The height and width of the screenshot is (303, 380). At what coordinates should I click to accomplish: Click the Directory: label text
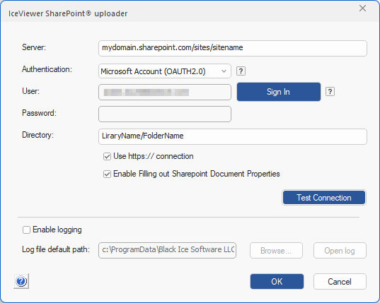[x=38, y=135]
